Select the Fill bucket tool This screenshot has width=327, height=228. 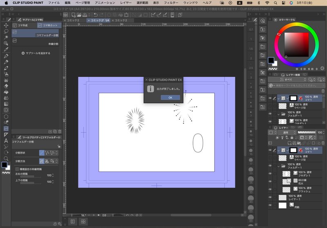(6, 92)
